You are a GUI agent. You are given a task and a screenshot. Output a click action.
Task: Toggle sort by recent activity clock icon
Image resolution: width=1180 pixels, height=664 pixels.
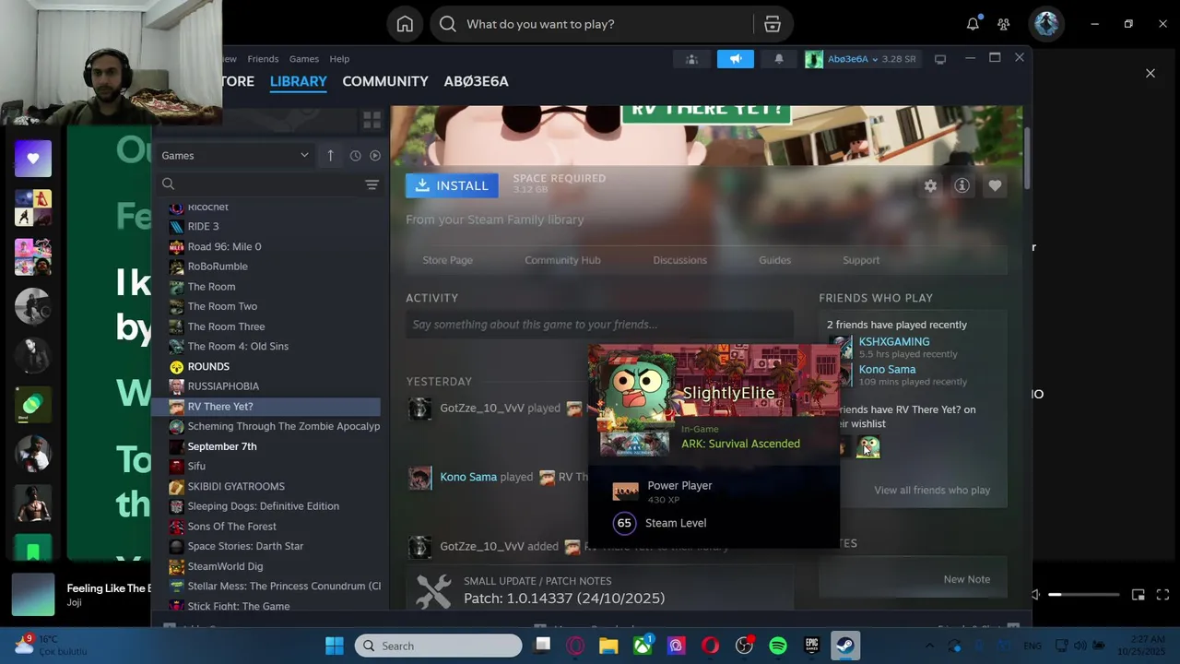coord(355,156)
